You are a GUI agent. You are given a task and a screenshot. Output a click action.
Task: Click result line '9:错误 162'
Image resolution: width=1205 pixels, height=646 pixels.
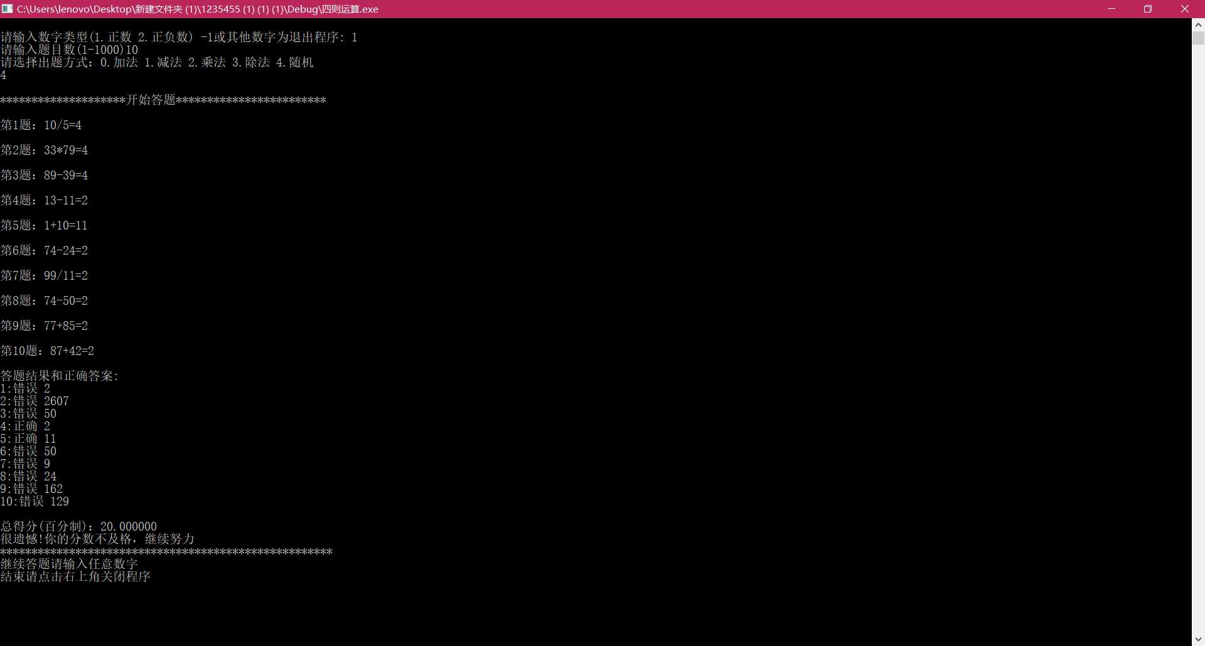[x=31, y=489]
